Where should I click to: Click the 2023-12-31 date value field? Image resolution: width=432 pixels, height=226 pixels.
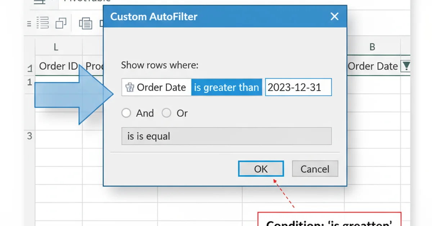pos(298,87)
